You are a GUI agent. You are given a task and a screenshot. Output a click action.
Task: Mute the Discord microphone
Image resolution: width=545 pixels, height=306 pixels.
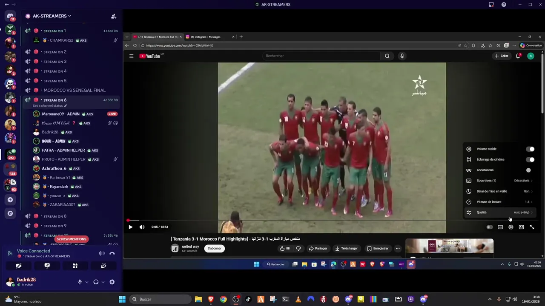79,282
